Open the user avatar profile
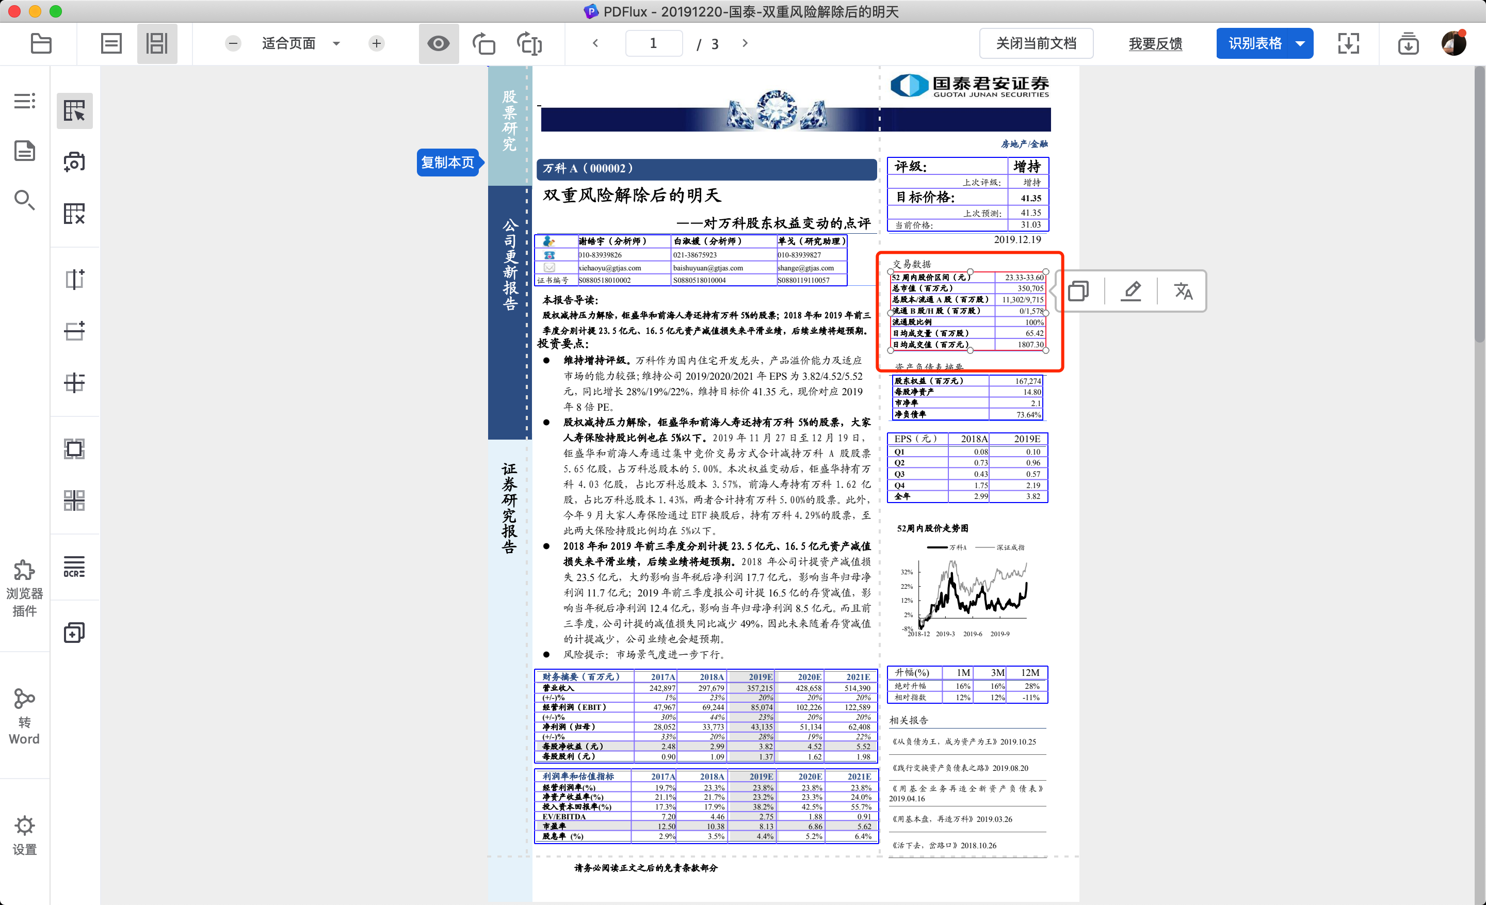This screenshot has height=905, width=1486. [1454, 43]
